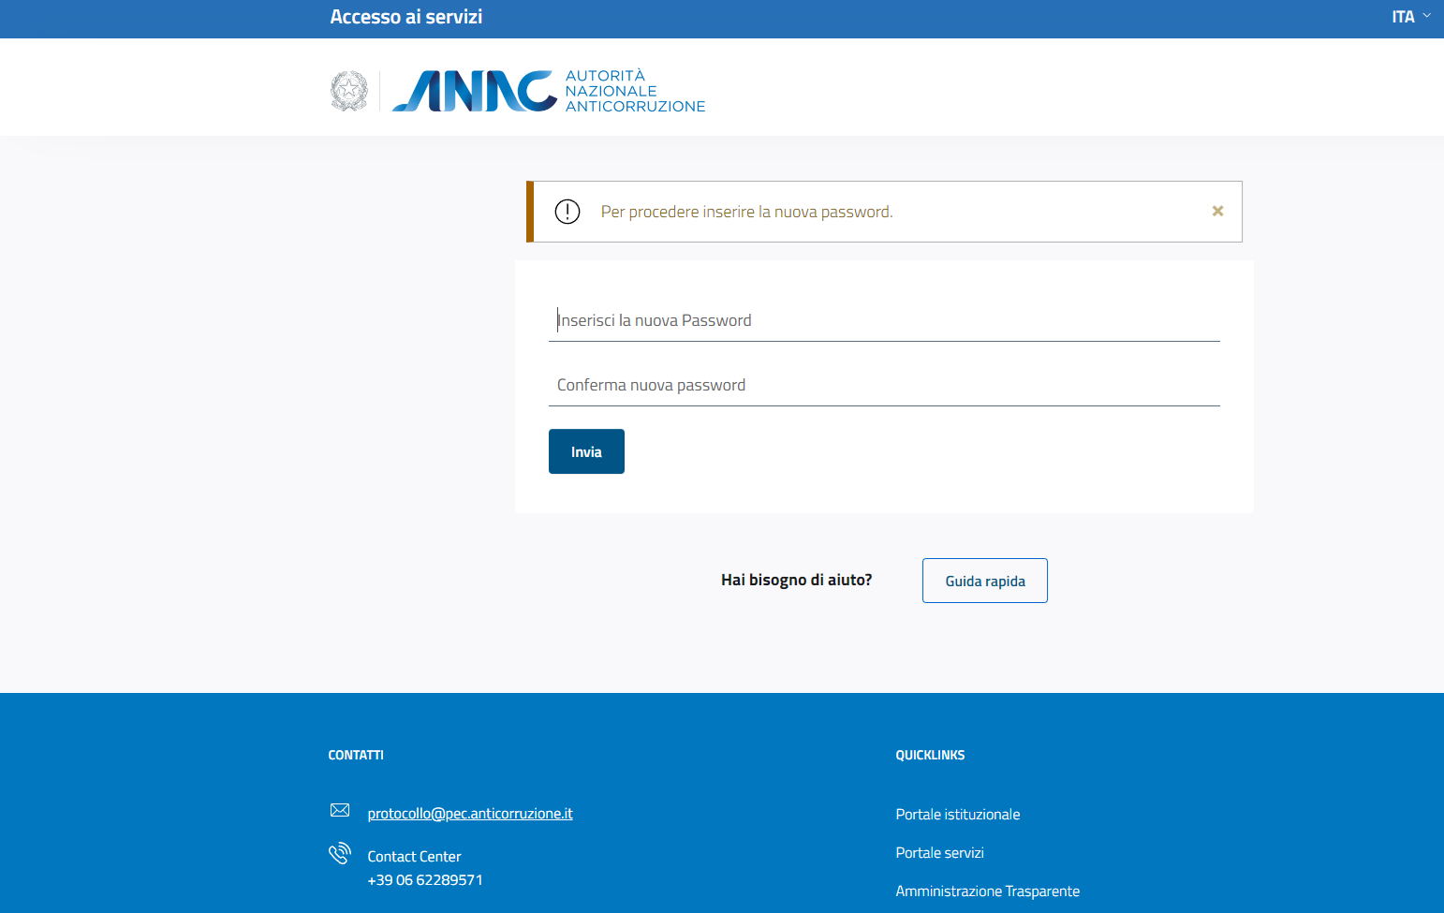
Task: Click the 'Hai bisogno di aiuto?' text
Action: pos(796,581)
